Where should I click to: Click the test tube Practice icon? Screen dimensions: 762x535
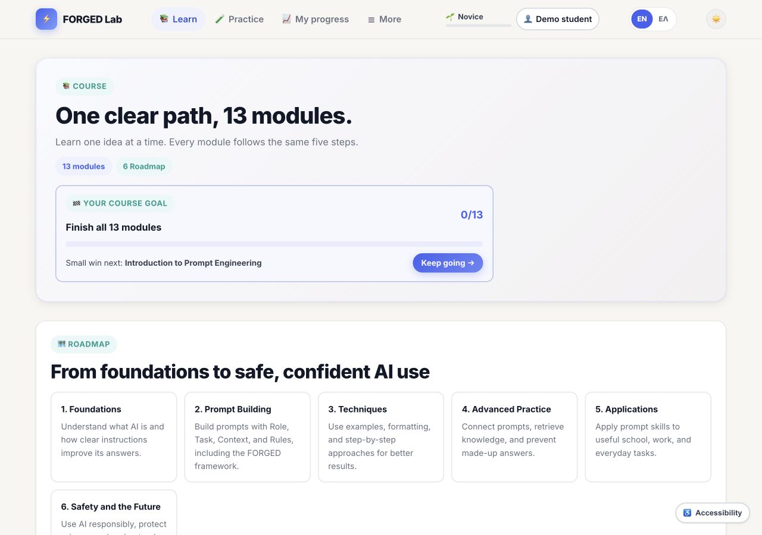(220, 19)
